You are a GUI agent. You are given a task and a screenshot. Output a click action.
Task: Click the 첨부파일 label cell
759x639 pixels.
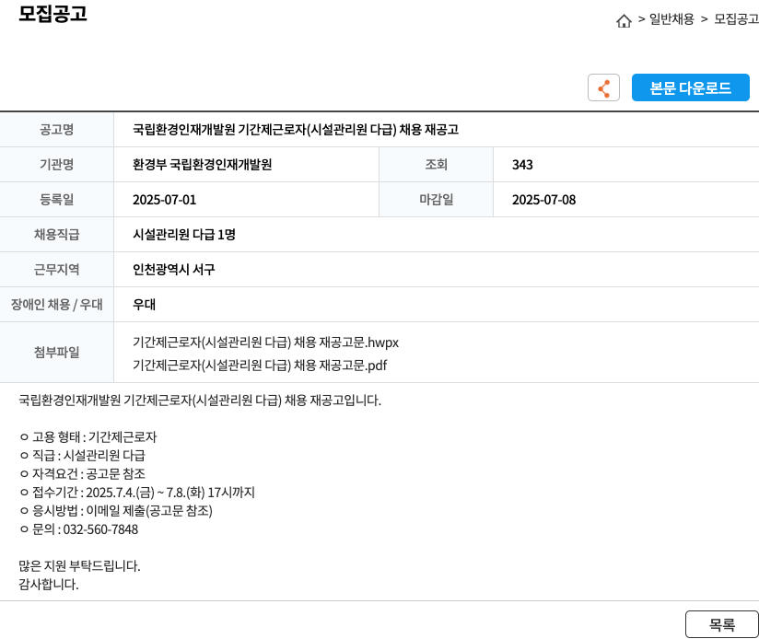pos(56,352)
